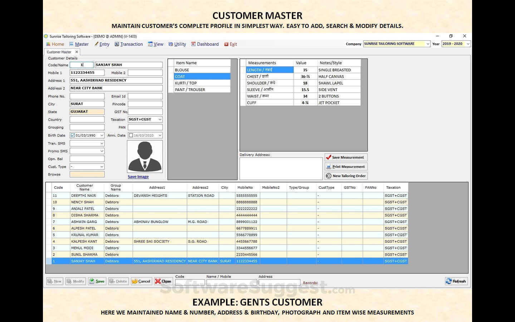515x322 pixels.
Task: Close the Customer Master tab
Action: (77, 52)
